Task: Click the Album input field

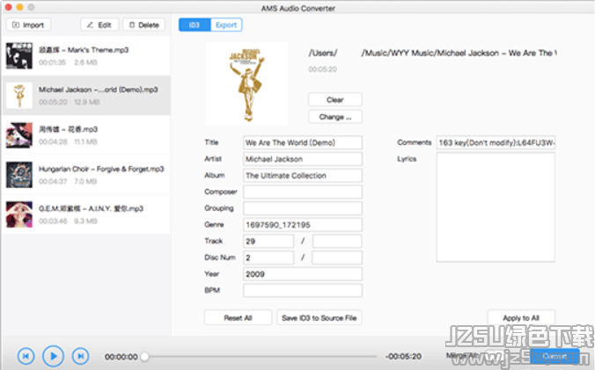Action: pos(303,176)
